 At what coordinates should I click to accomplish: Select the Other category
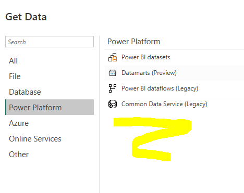19,155
